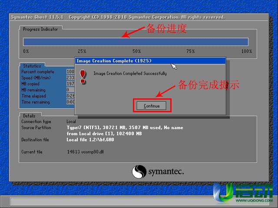Select the Progress Indicator label
278x208 pixels.
pos(40,29)
